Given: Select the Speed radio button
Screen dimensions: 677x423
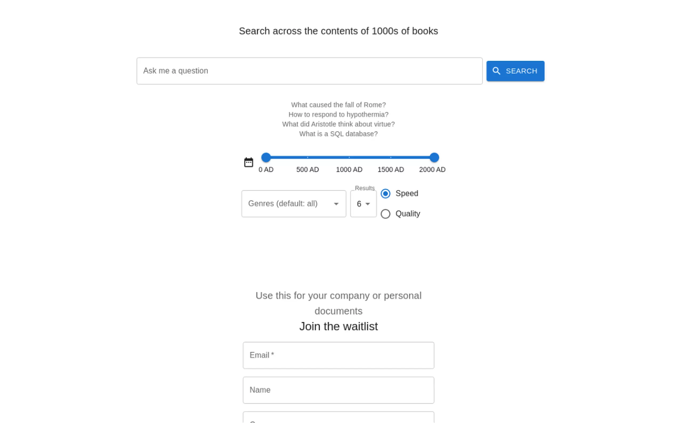Looking at the screenshot, I should click(385, 194).
